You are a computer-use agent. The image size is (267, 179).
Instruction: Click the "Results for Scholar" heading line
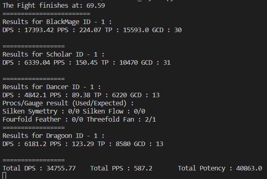(x=54, y=54)
